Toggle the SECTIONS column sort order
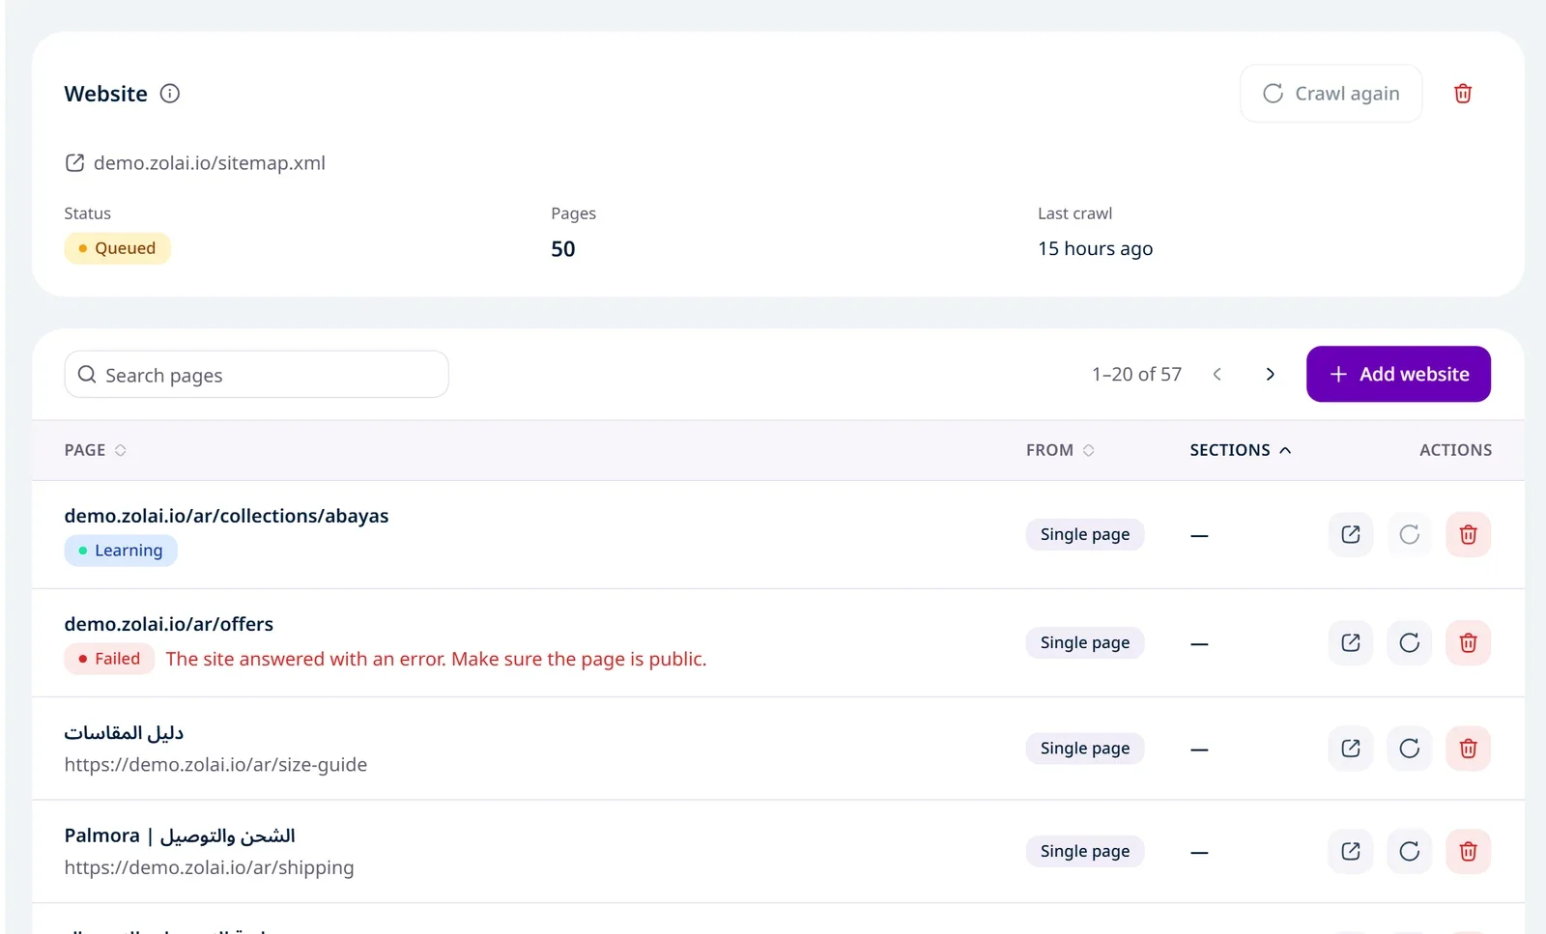 click(x=1241, y=450)
